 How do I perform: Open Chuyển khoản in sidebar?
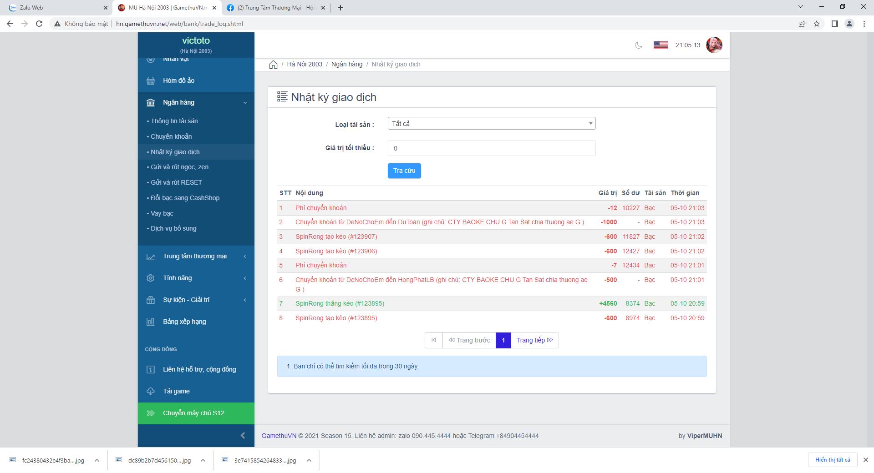171,136
